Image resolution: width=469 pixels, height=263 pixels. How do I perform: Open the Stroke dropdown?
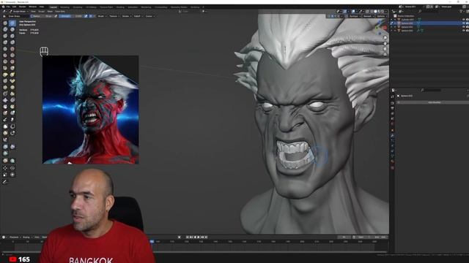point(126,16)
